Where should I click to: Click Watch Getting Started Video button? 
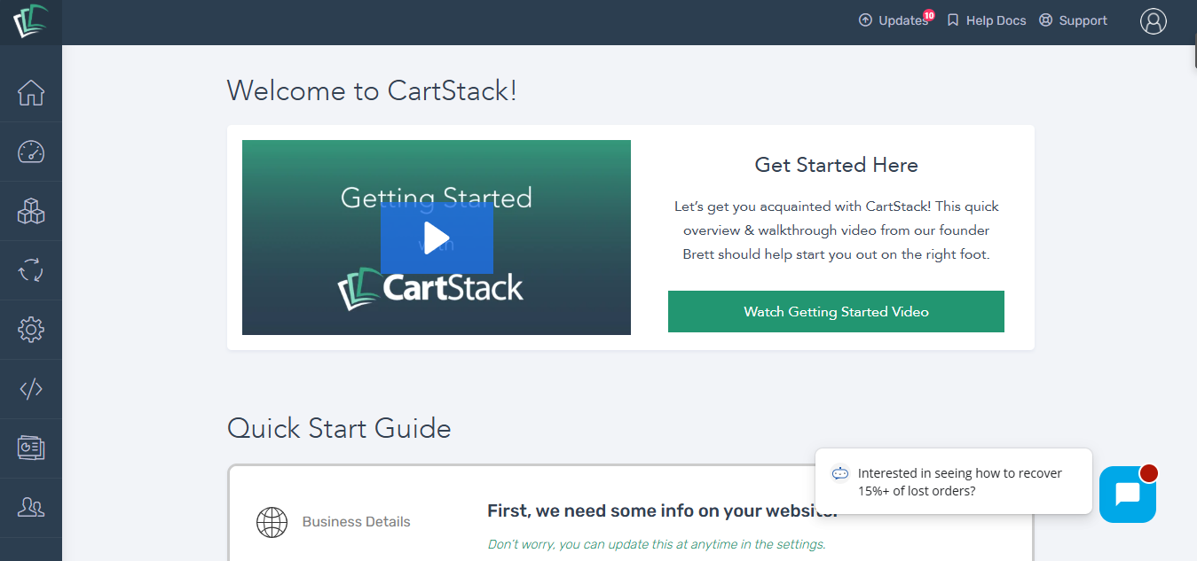coord(836,312)
